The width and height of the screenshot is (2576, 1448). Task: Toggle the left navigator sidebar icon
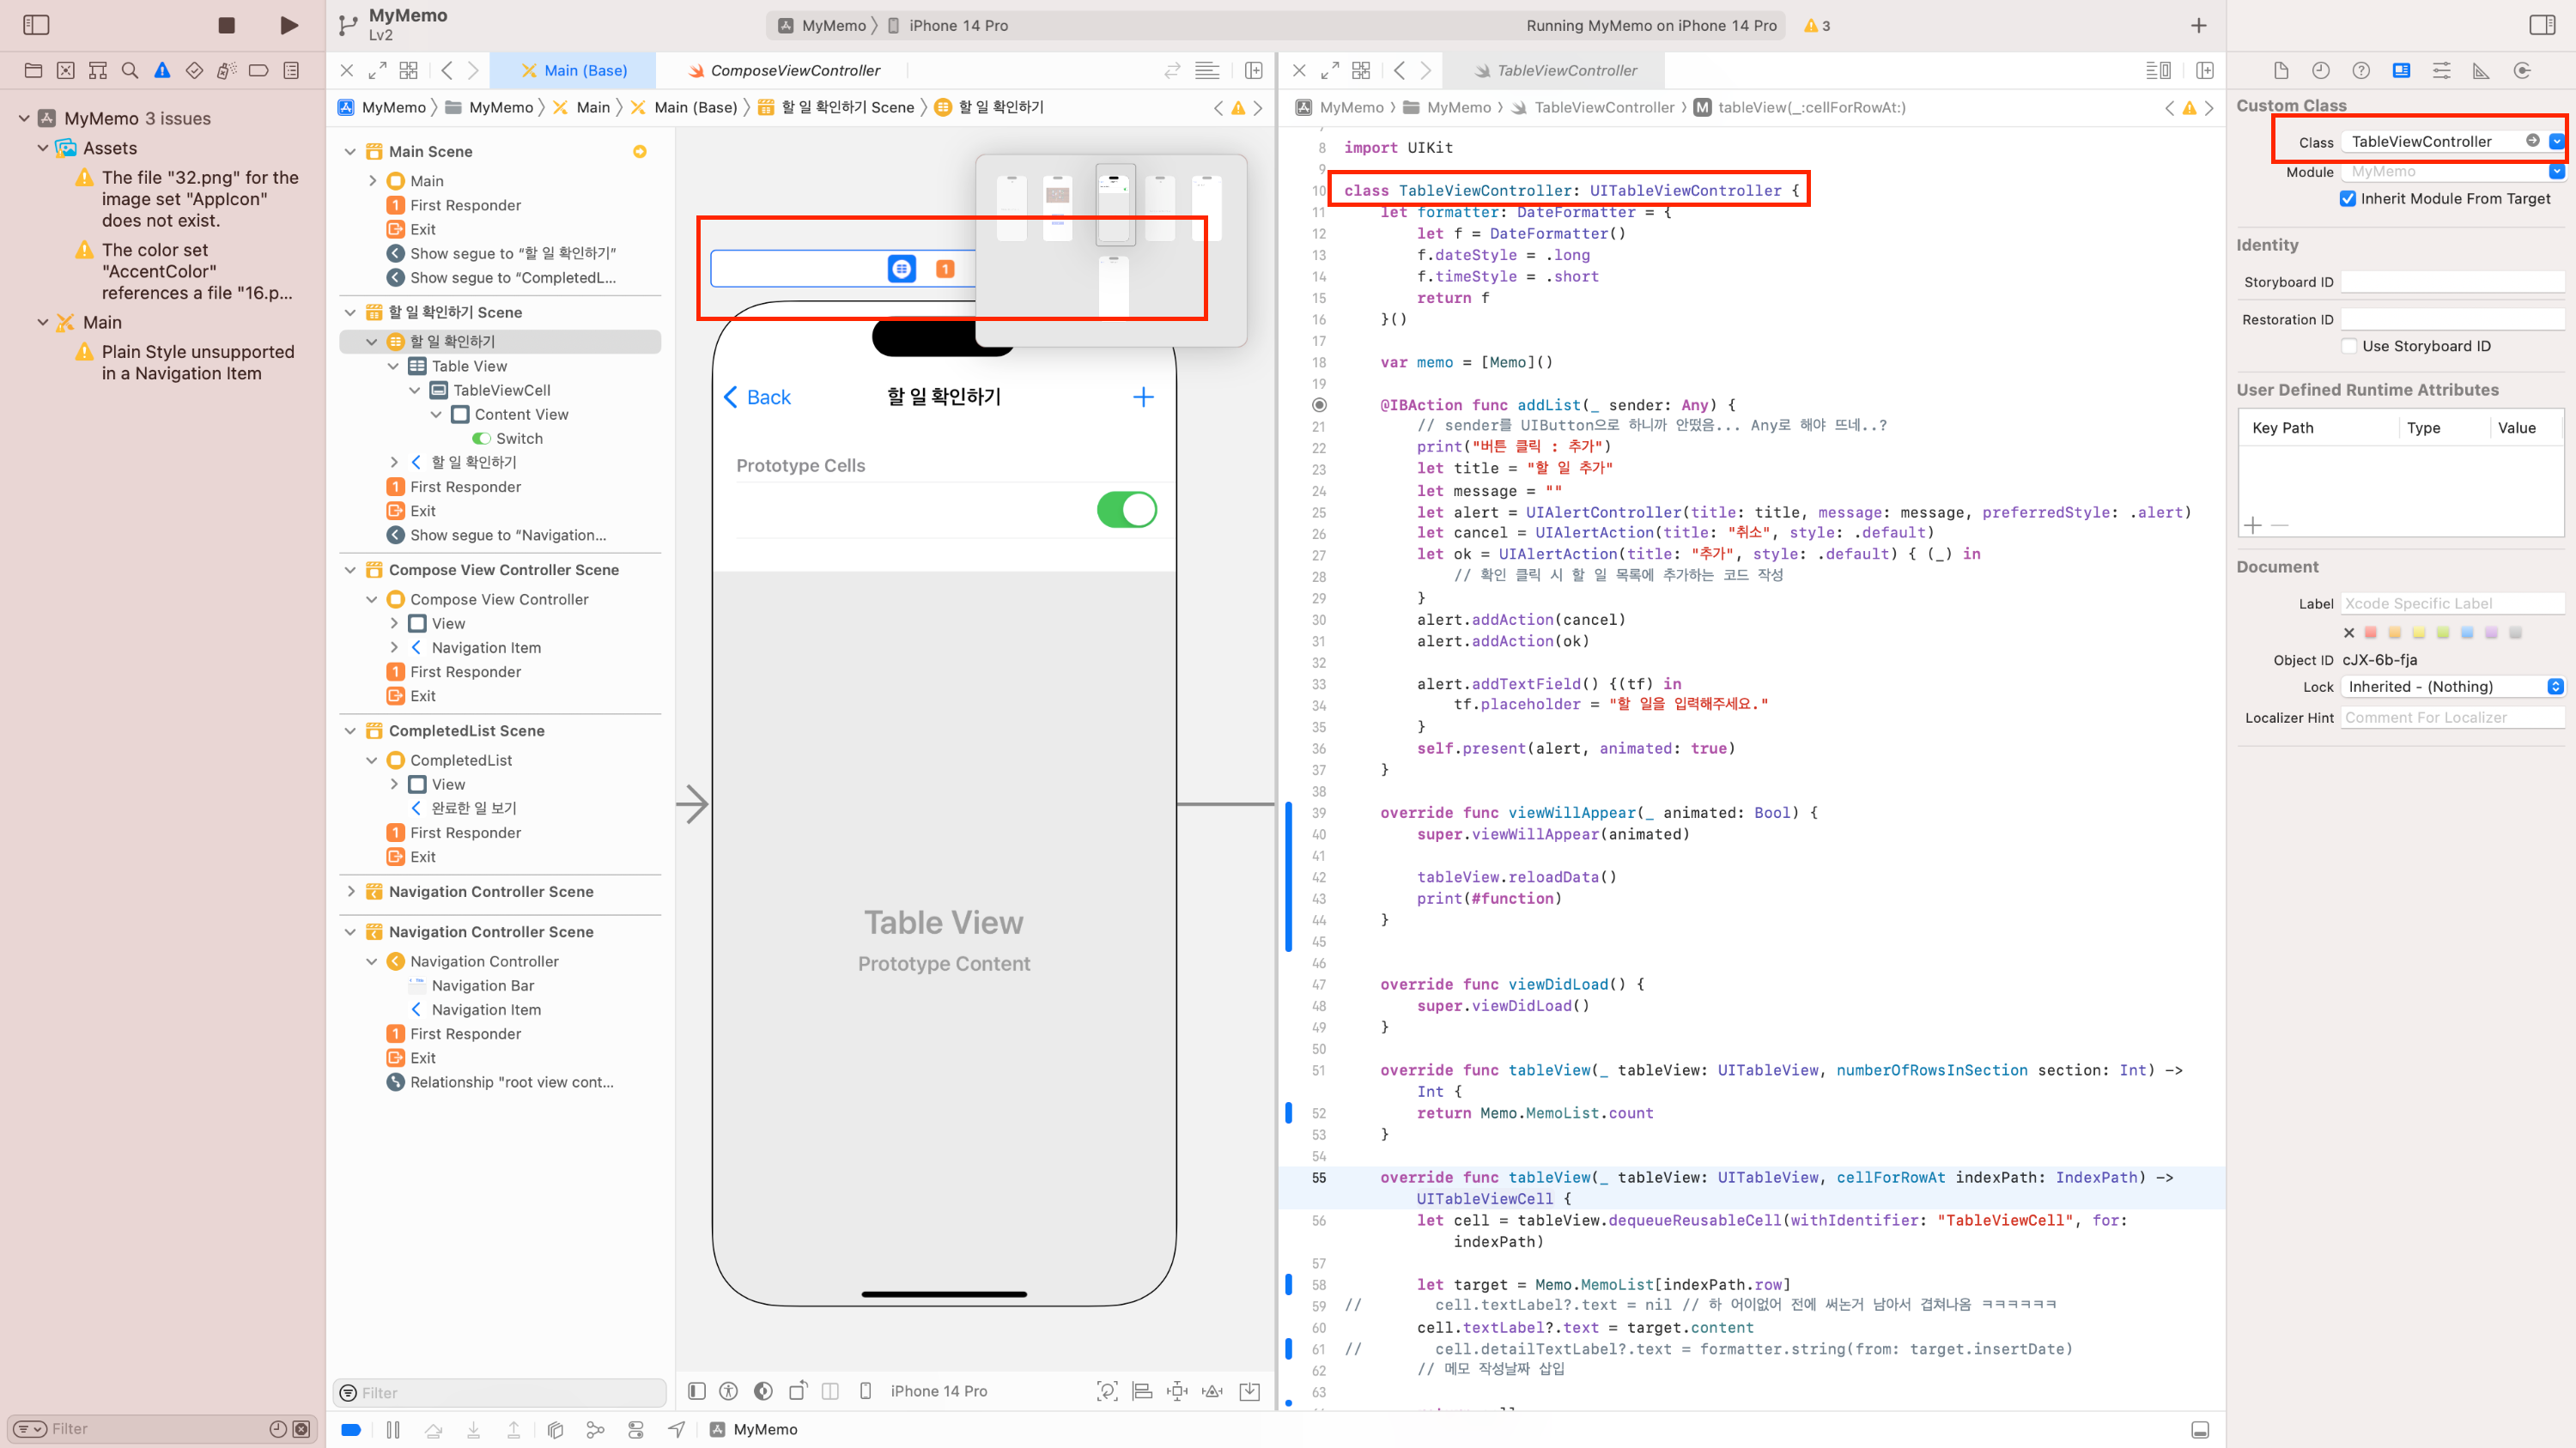(36, 25)
